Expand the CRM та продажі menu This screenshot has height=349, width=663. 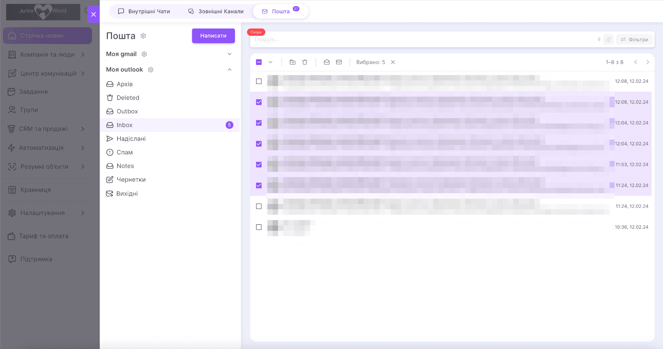tap(83, 129)
